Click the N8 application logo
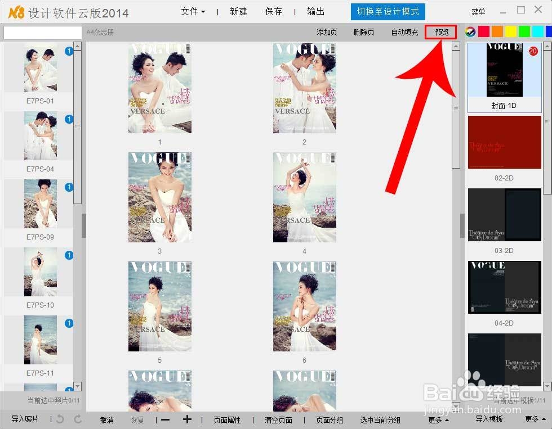Viewport: 552px width, 429px height. pyautogui.click(x=16, y=13)
